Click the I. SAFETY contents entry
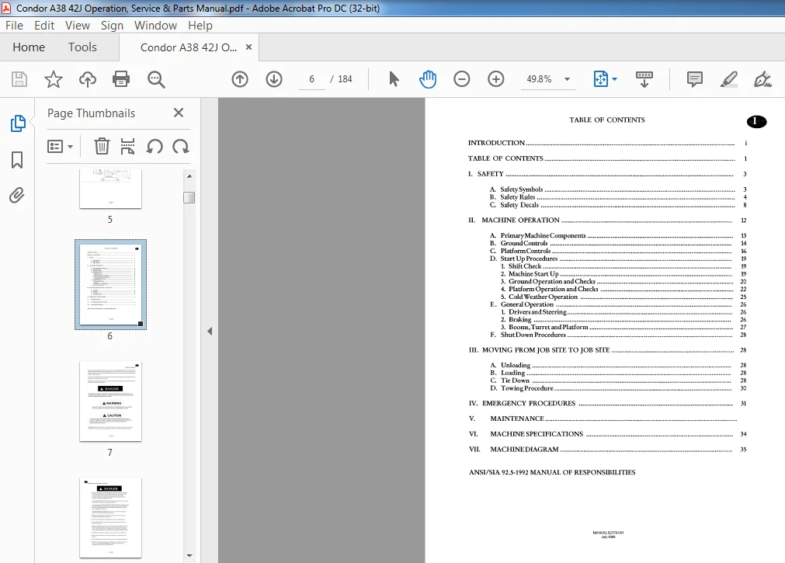Screen dimensions: 785x563 pyautogui.click(x=607, y=174)
